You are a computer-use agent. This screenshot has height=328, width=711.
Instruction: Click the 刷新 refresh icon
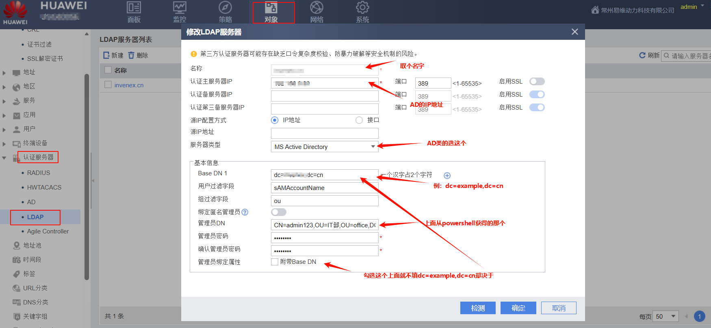point(642,55)
